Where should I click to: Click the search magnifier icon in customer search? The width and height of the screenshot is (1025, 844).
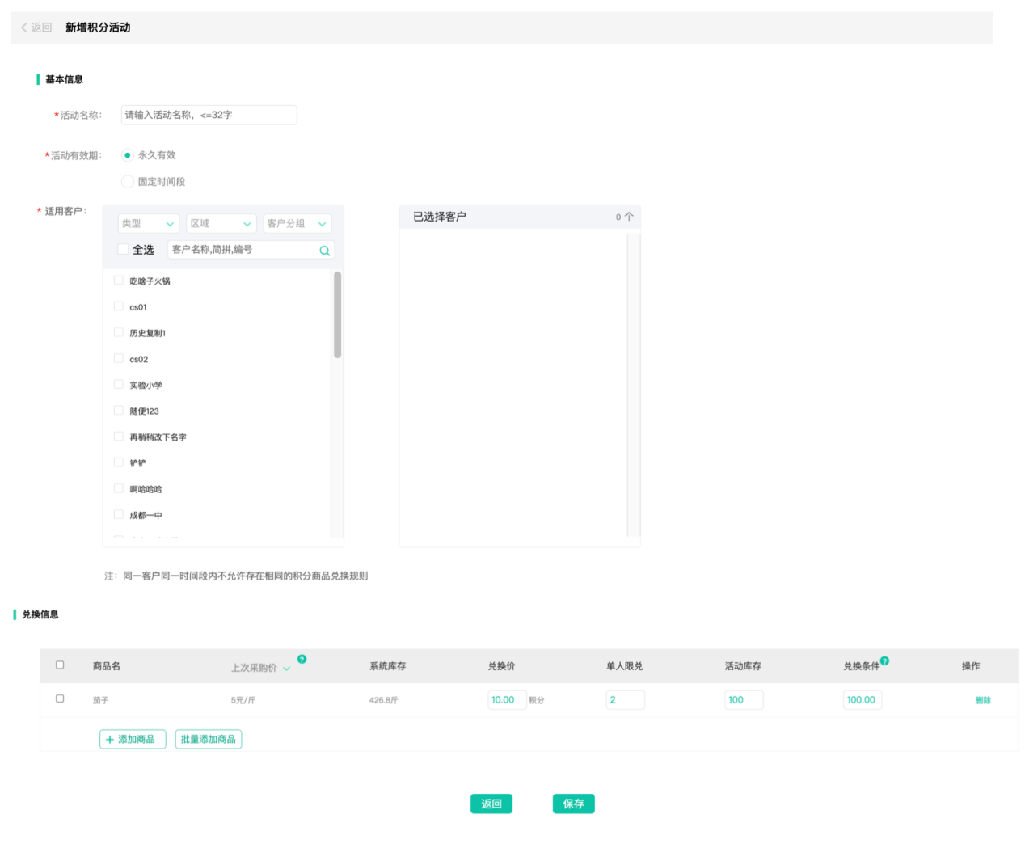324,251
